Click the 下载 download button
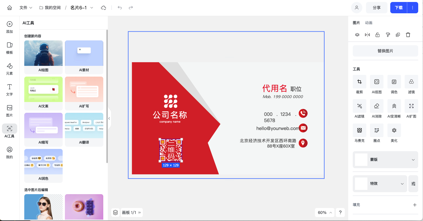The height and width of the screenshot is (221, 423). 398,8
